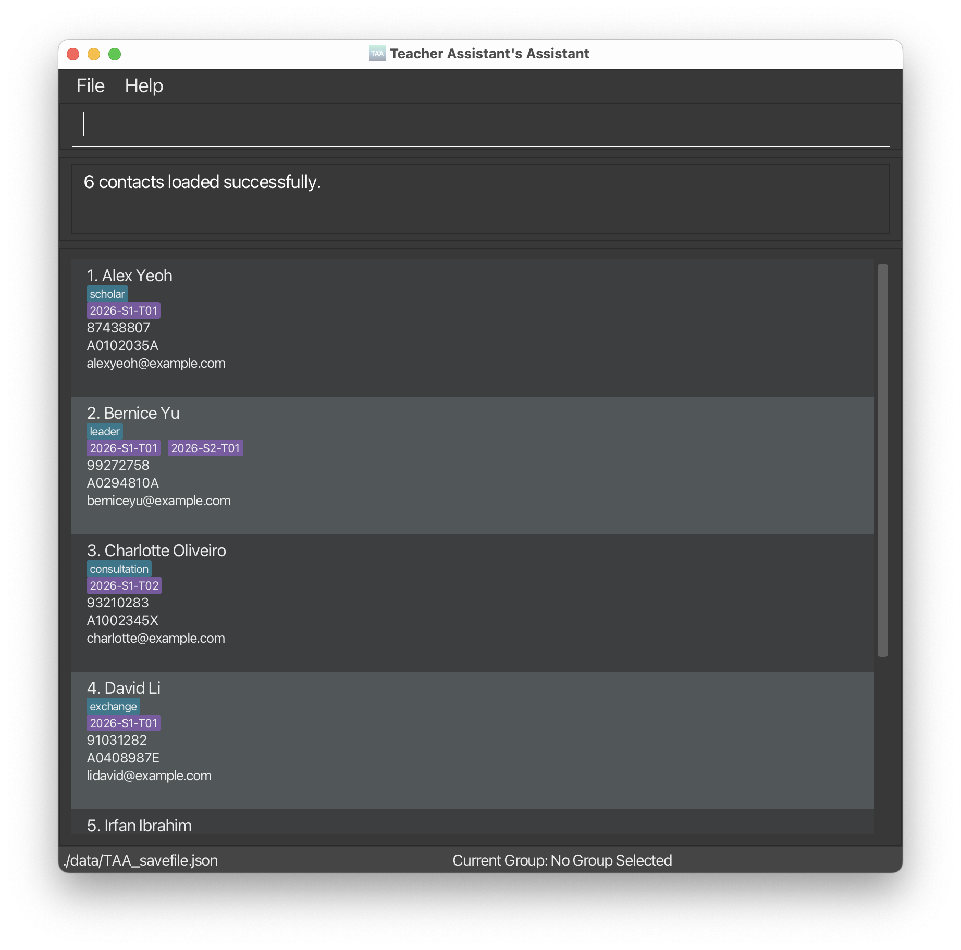
Task: Click Bernice Yu's 2026-S2-T01 group label
Action: tap(205, 448)
